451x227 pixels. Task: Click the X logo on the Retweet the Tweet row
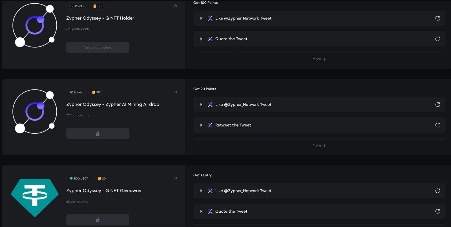click(210, 125)
